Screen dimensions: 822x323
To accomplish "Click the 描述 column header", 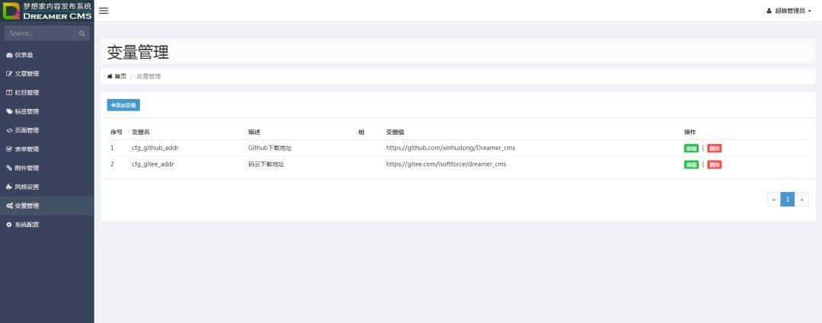I will tap(254, 132).
